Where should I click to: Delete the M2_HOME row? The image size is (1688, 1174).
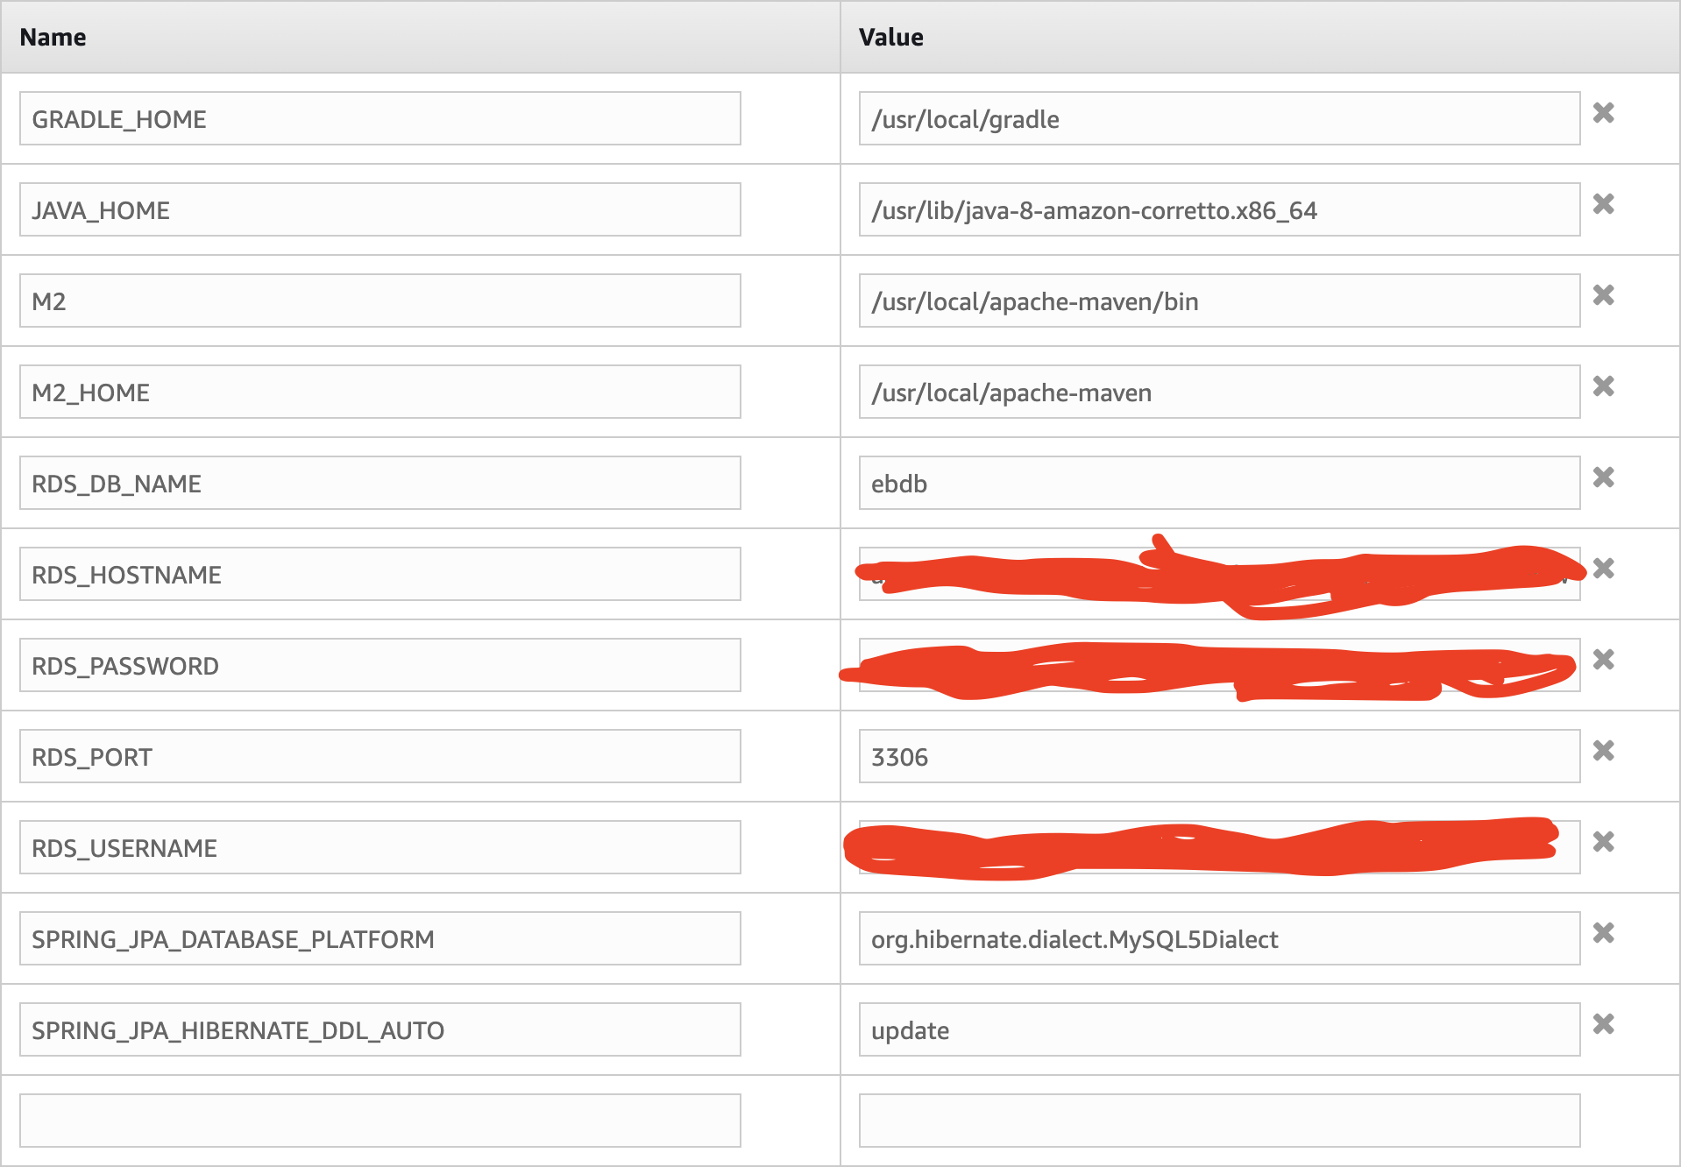tap(1603, 386)
